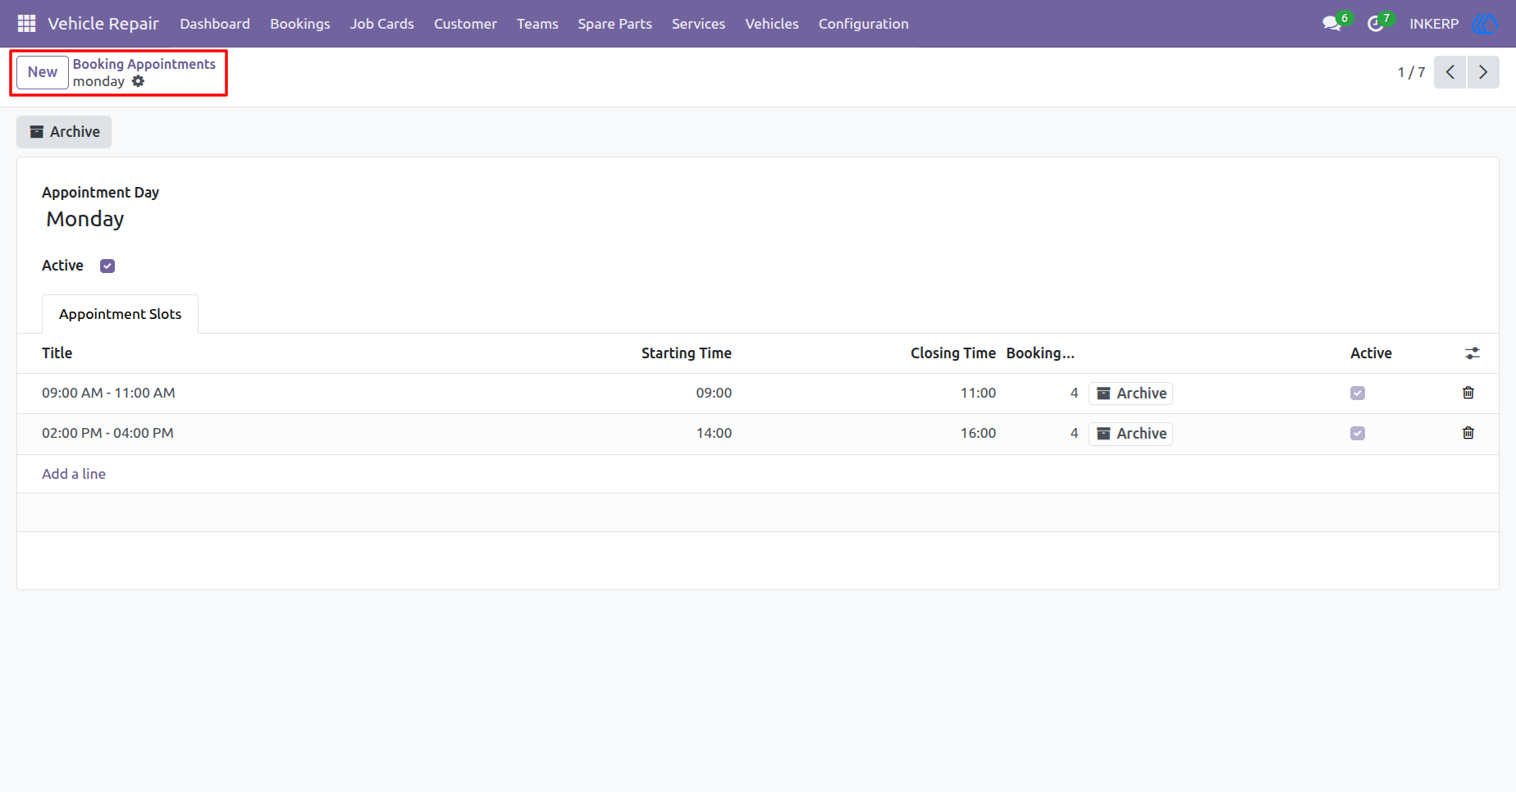Click the 1 / 7 record pager counter

pos(1411,72)
